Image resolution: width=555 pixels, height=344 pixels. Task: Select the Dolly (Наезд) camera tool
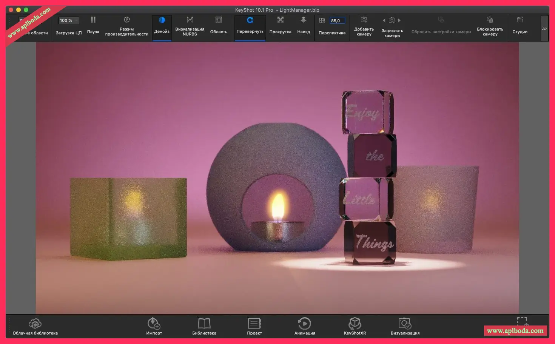[x=303, y=20]
